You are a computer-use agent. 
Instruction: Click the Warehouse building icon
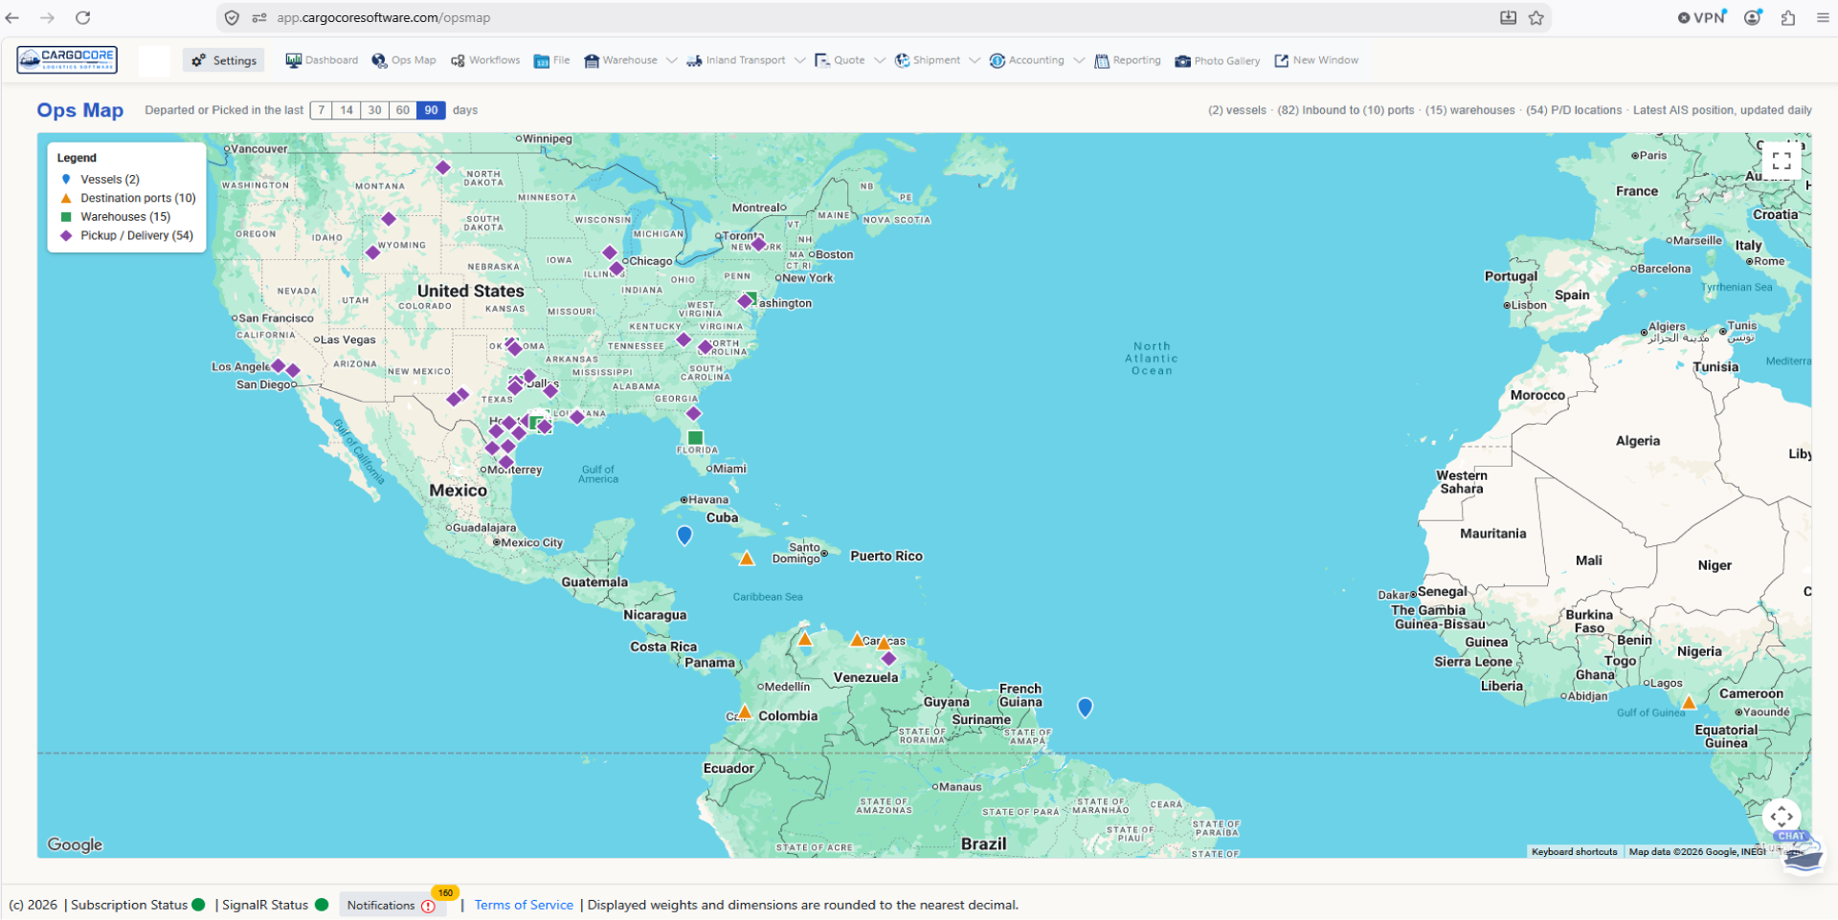(x=592, y=61)
